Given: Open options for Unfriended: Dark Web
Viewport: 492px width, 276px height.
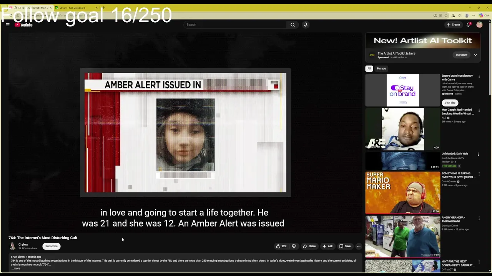Looking at the screenshot, I should [478, 154].
